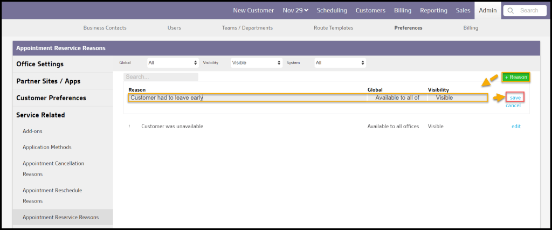The image size is (552, 230).
Task: Click the drag handle beside 'Customer was unavailable'
Action: [x=129, y=126]
